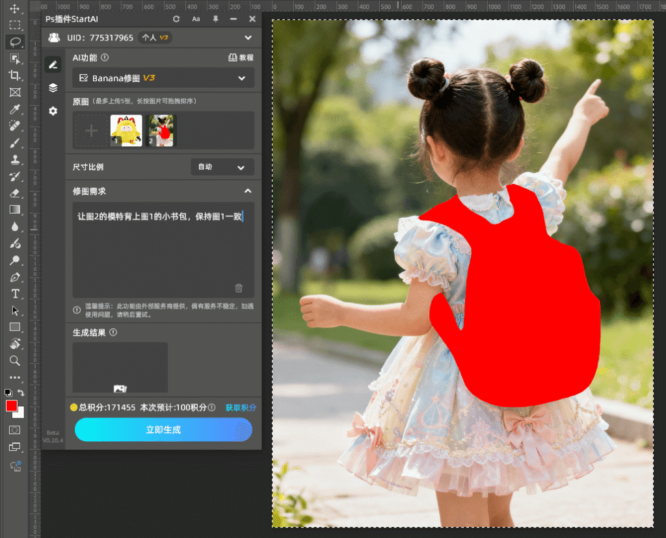Open the settings gear tab in sidebar
This screenshot has height=538, width=666.
click(x=53, y=111)
